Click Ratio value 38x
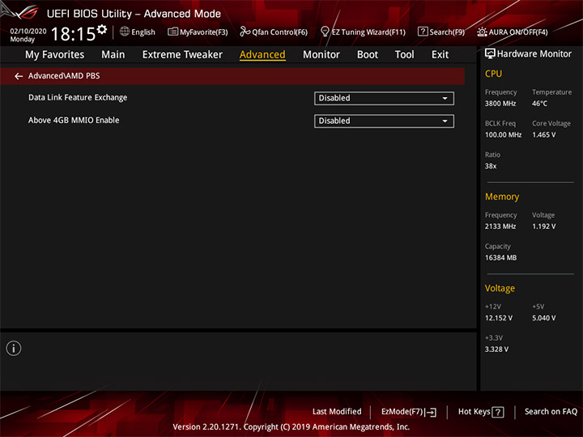583x437 pixels. [x=491, y=166]
